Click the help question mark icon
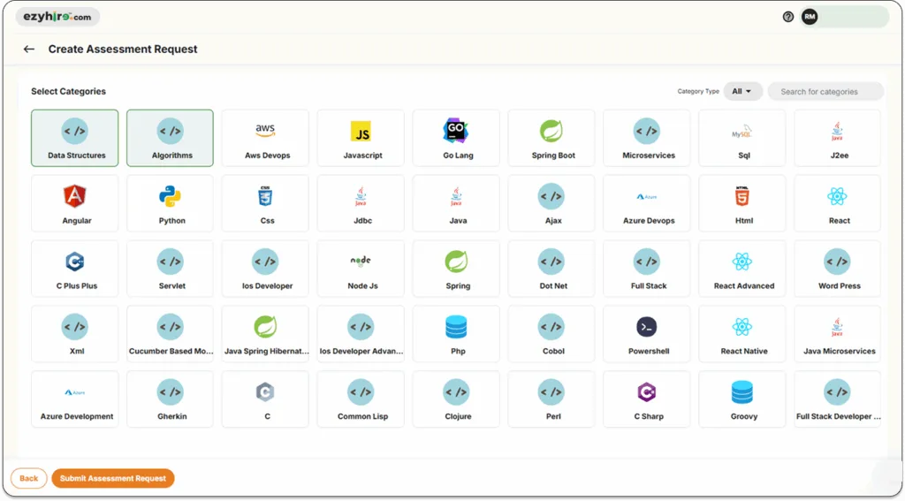Viewport: 905px width, 501px height. [788, 17]
